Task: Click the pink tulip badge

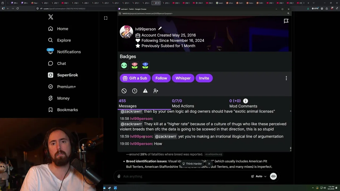Action: tap(135, 65)
